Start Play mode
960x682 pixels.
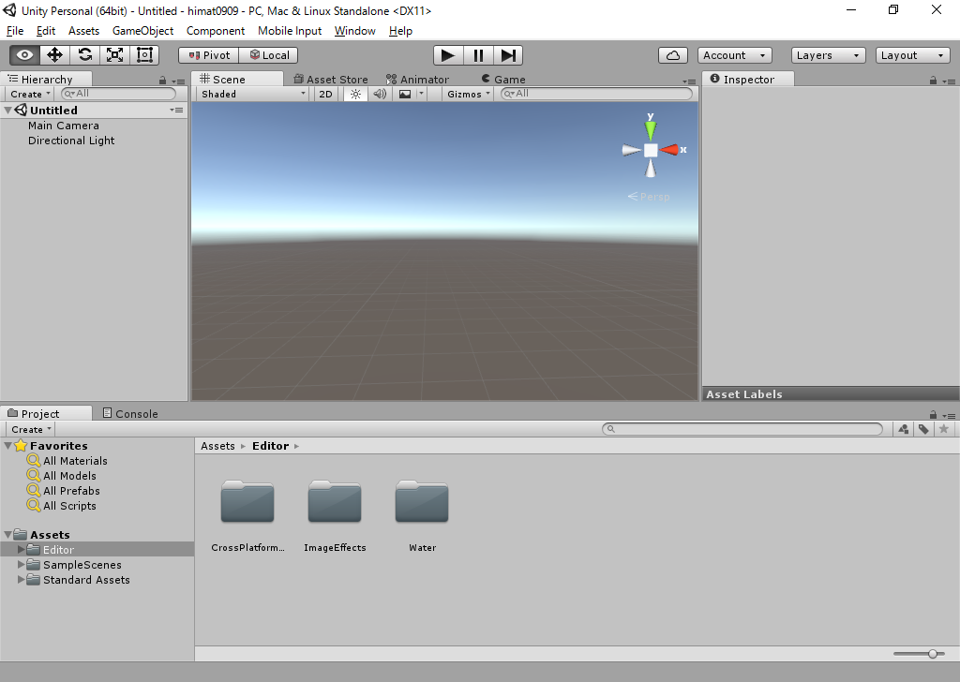pos(448,55)
